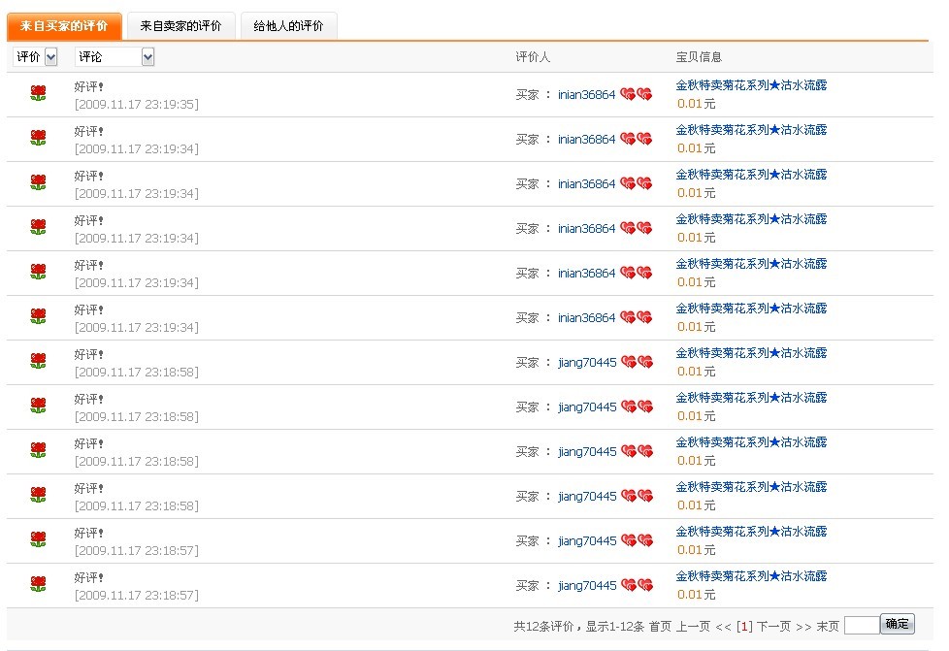Go to 首页 first page link
The height and width of the screenshot is (651, 949).
(660, 627)
